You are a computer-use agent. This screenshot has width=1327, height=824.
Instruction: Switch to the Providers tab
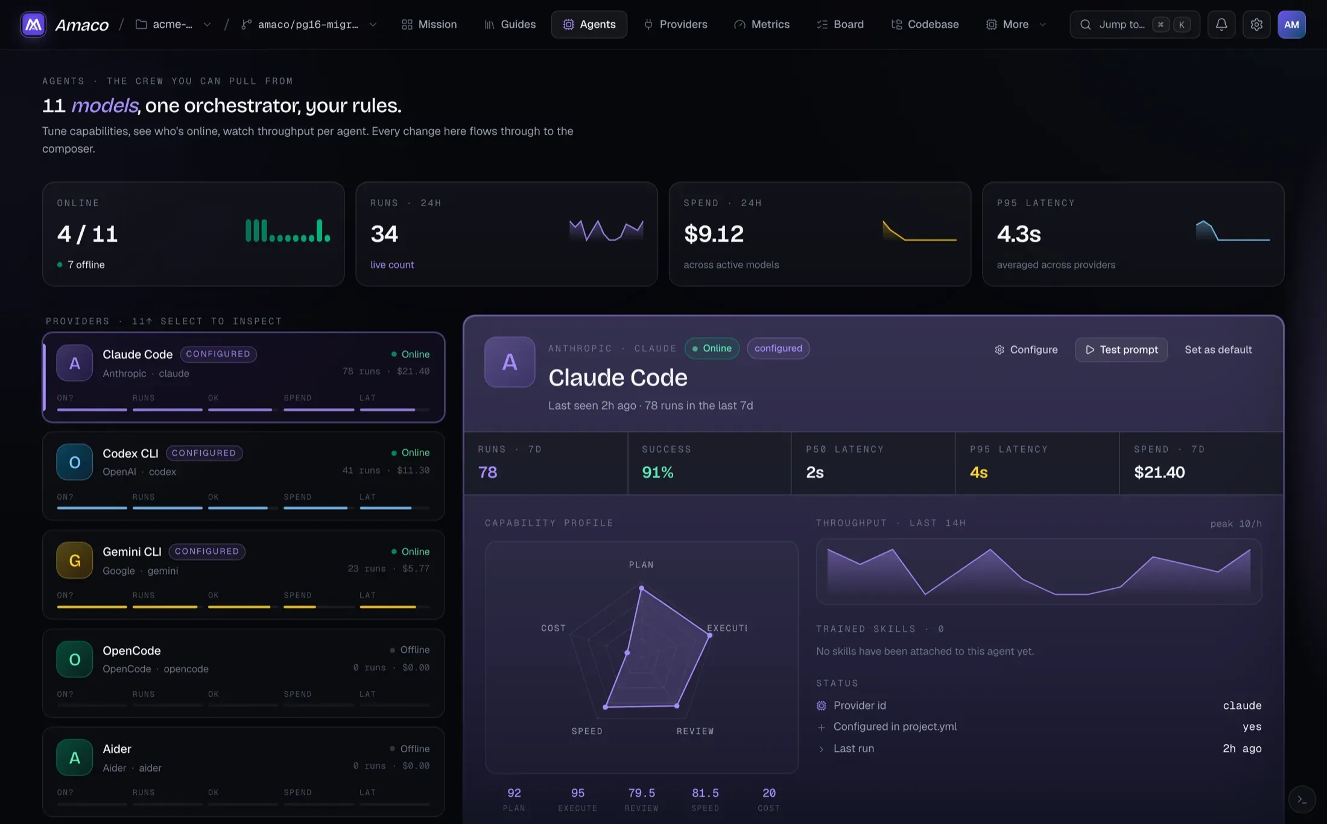(676, 25)
